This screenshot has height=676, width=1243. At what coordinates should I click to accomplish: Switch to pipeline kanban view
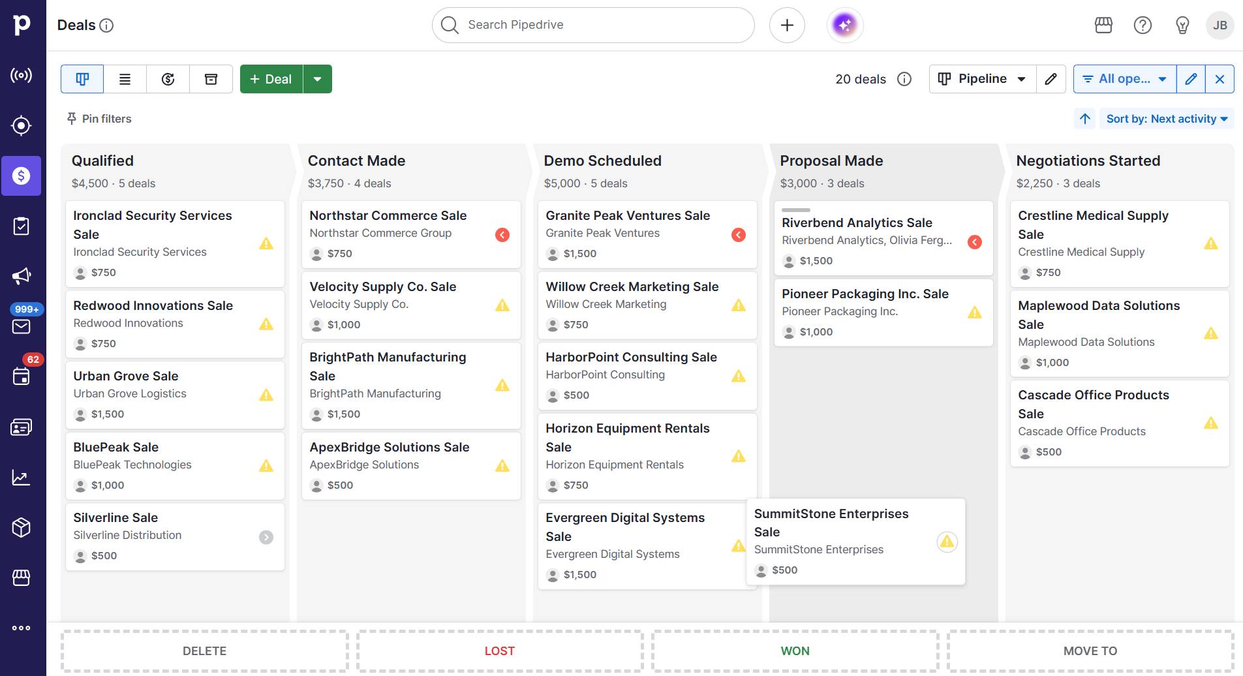pos(82,79)
